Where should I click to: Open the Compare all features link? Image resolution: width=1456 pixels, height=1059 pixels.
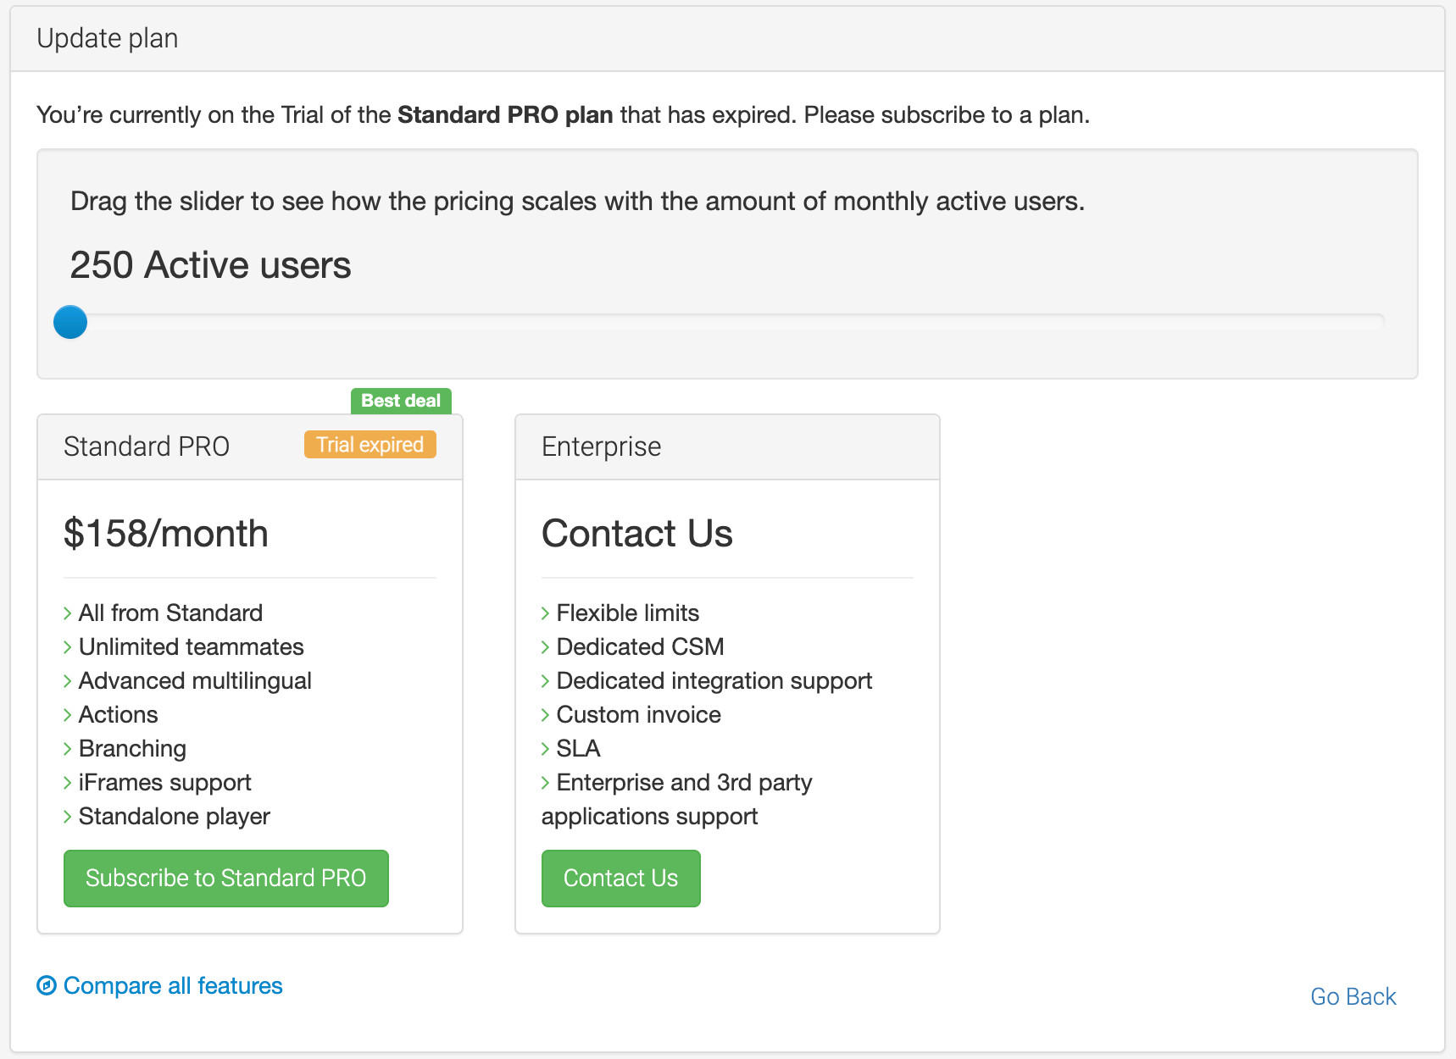pyautogui.click(x=173, y=985)
